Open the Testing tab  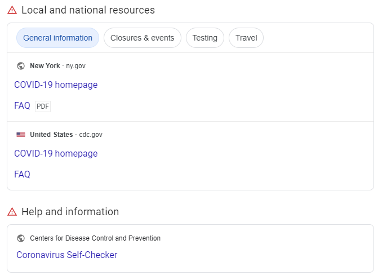tap(205, 38)
